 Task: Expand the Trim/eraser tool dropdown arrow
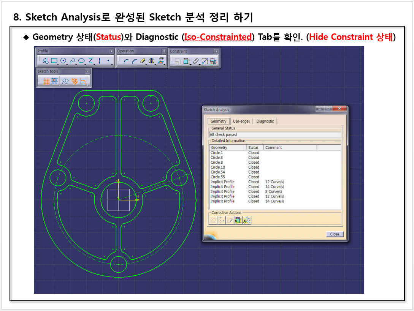pos(146,64)
